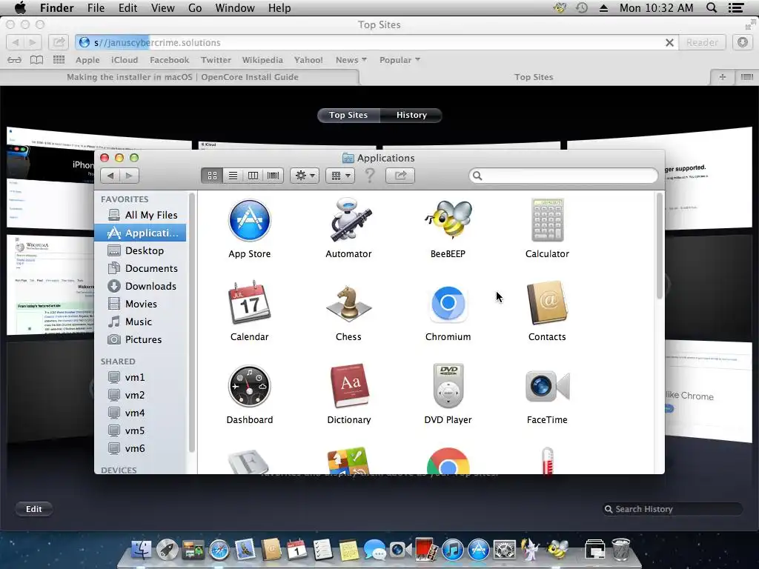Select the Chromium application icon
The image size is (759, 569).
(x=448, y=303)
